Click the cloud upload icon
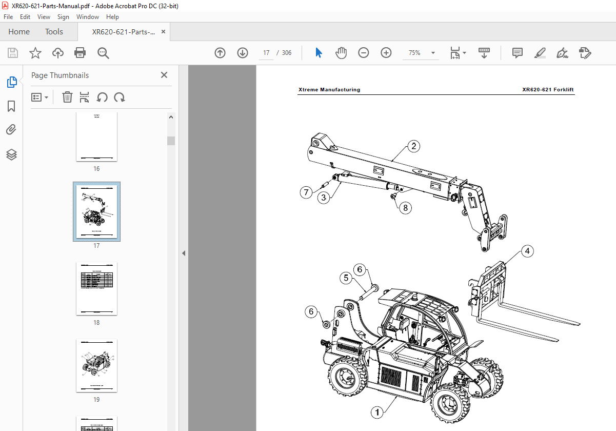The image size is (616, 431). click(58, 53)
